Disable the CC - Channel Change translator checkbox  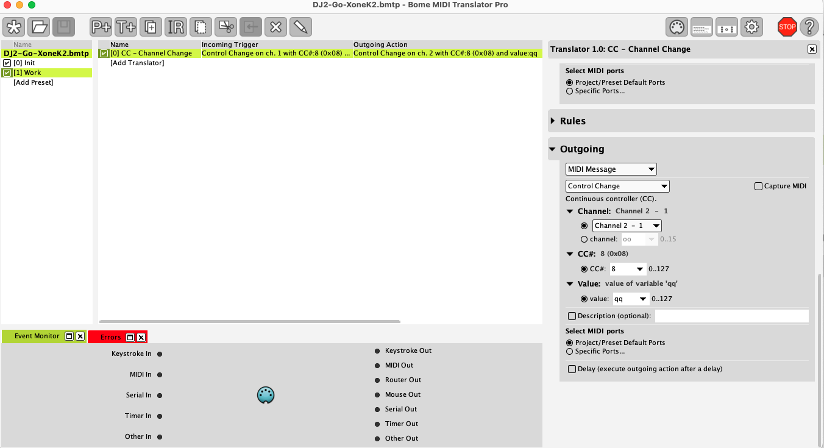point(104,53)
